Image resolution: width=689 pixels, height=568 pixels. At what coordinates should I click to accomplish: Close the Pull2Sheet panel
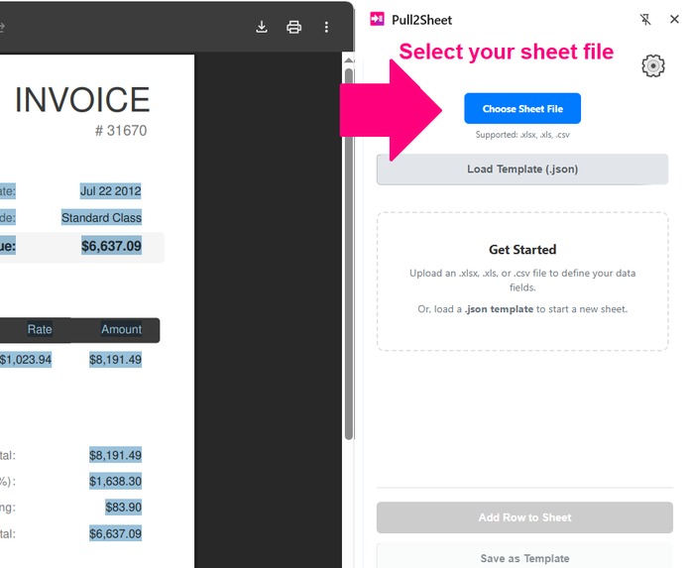click(x=674, y=19)
